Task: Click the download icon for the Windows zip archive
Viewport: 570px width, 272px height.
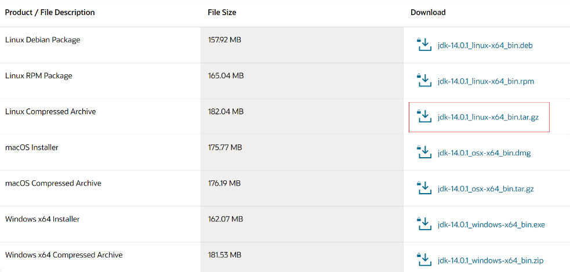Action: coord(424,260)
